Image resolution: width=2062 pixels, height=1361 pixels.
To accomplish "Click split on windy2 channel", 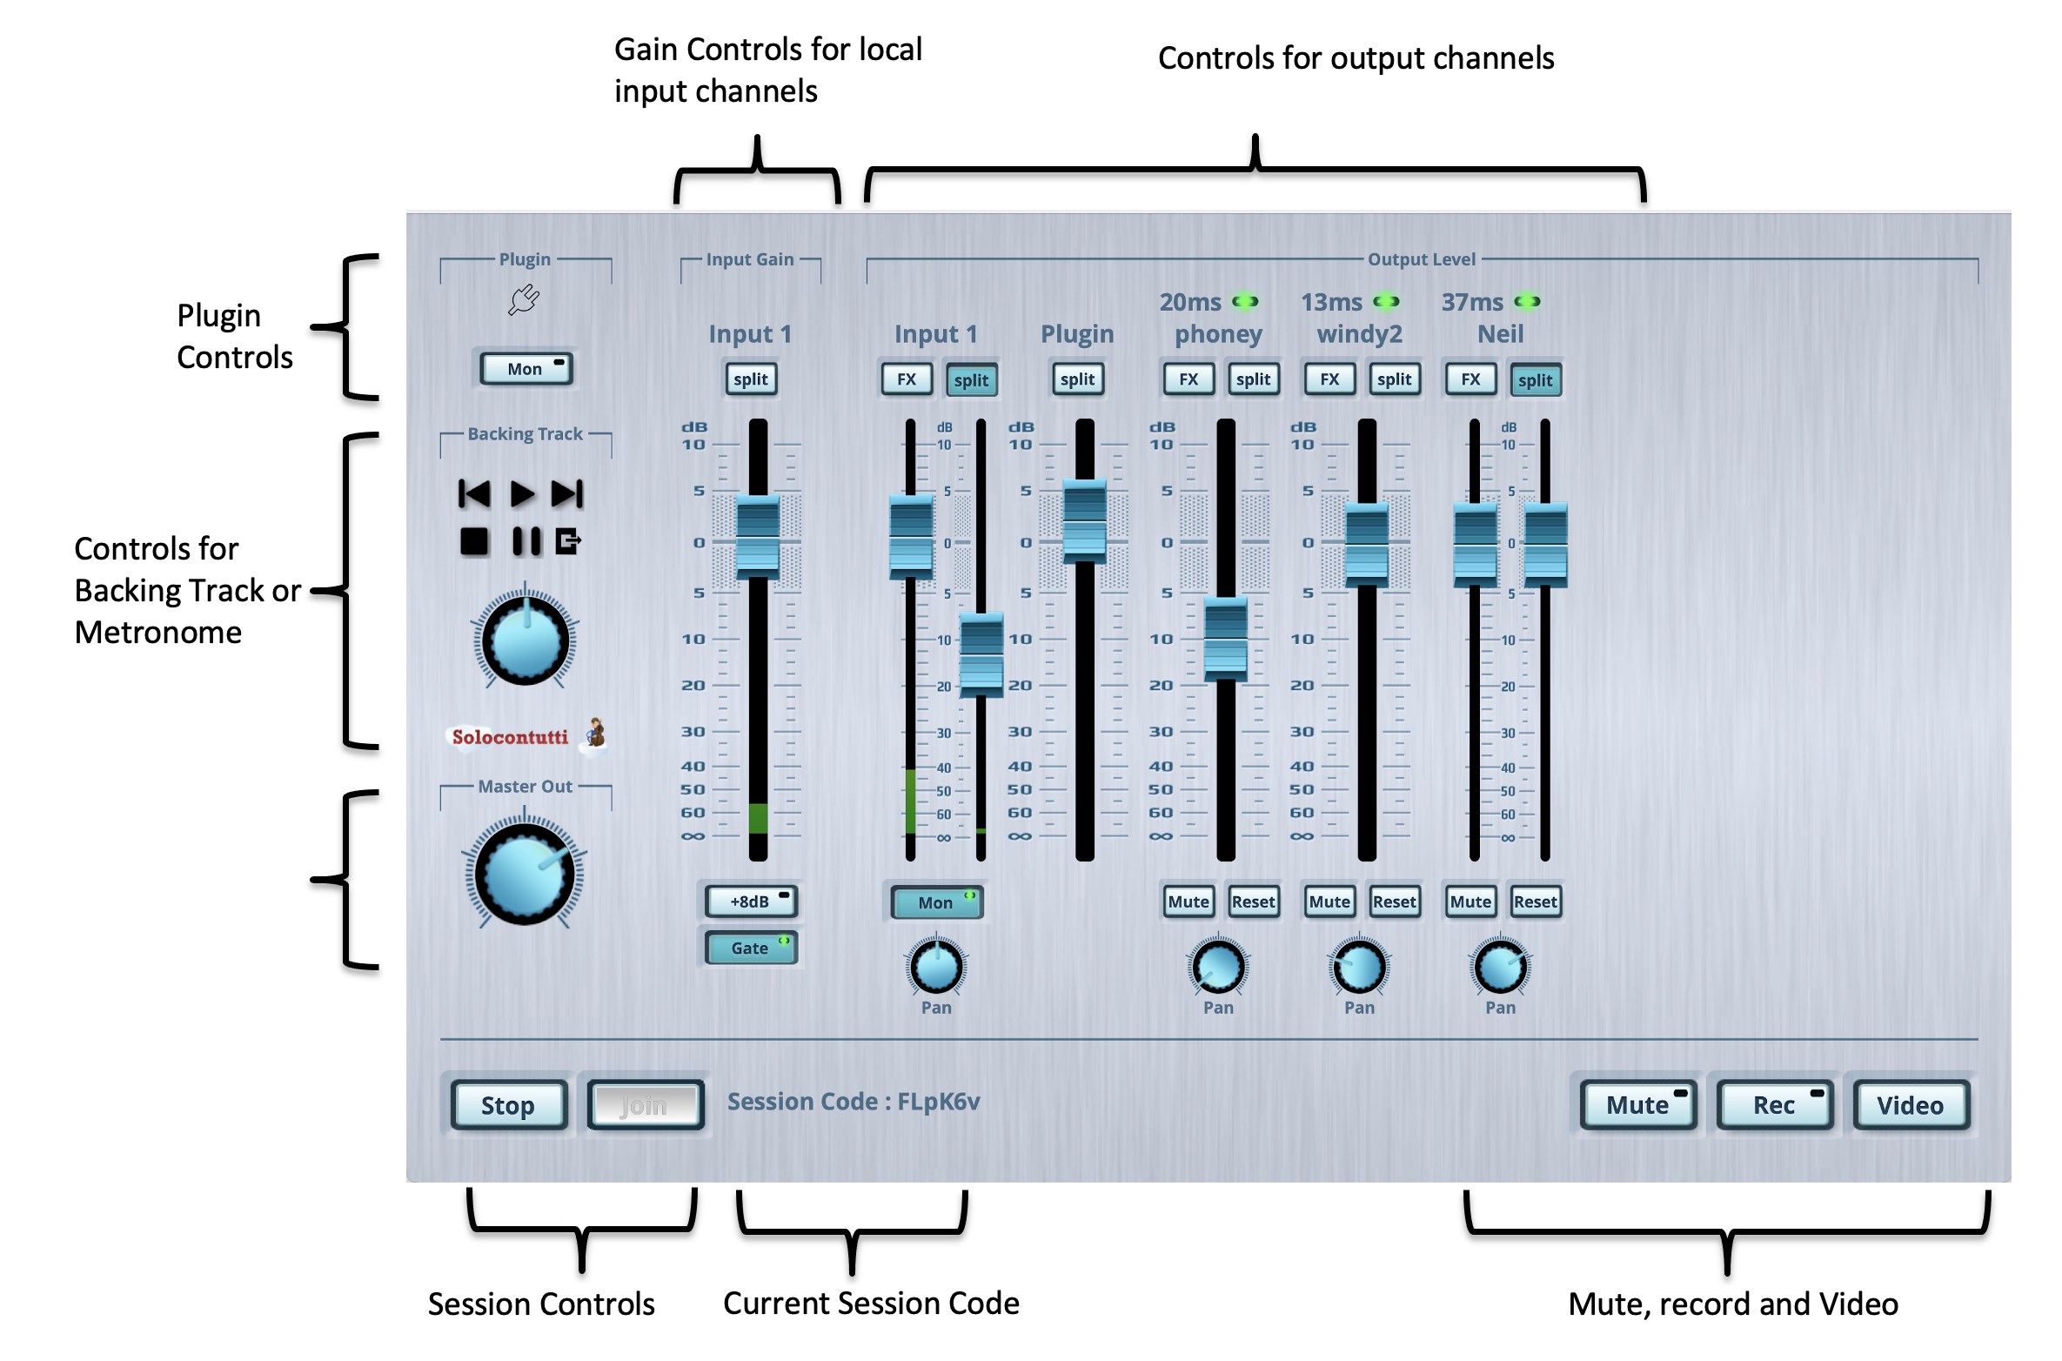I will coord(1394,379).
